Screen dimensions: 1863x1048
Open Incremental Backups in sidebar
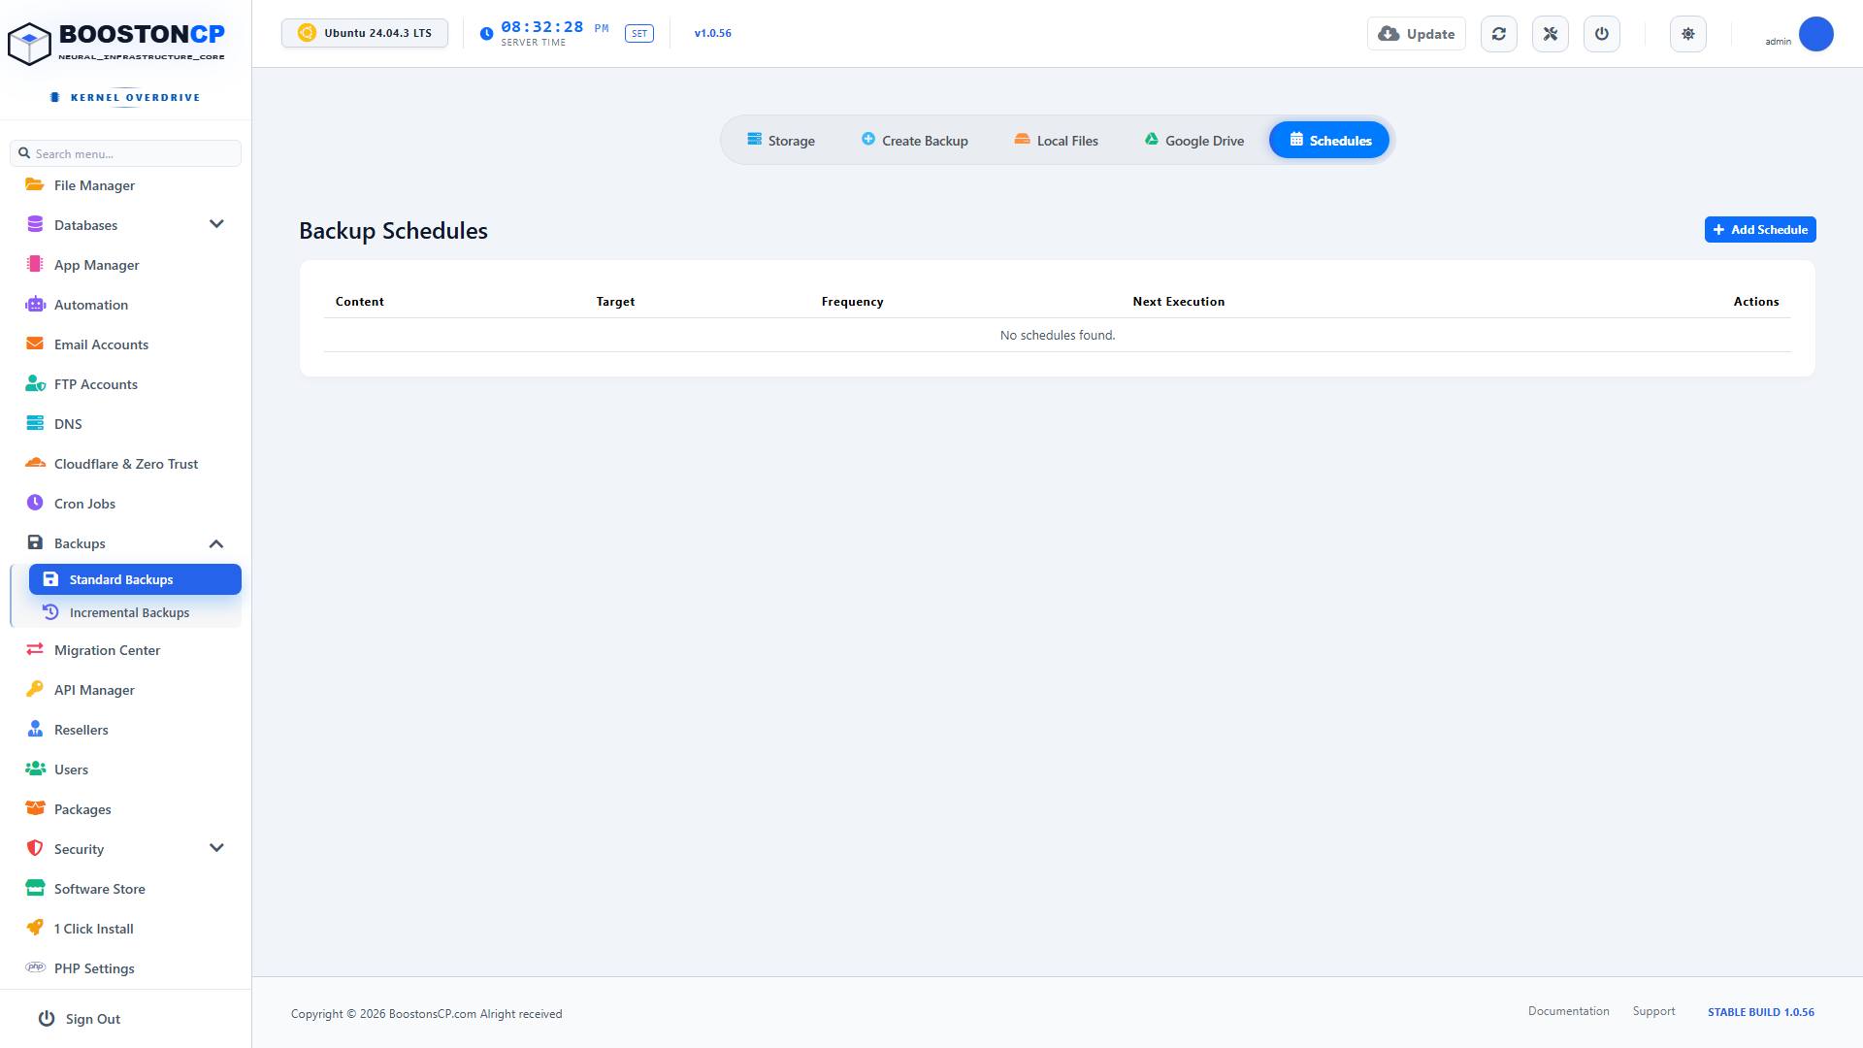pos(135,612)
